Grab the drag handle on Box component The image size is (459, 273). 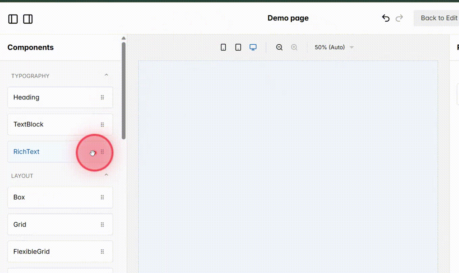(102, 197)
